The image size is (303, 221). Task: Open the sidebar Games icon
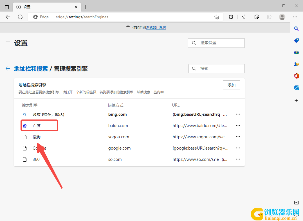click(x=297, y=64)
